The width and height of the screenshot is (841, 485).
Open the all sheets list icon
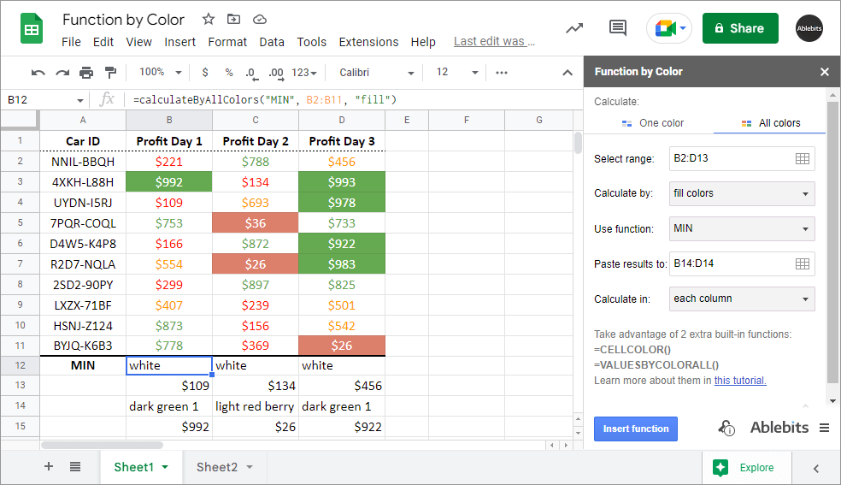click(75, 467)
